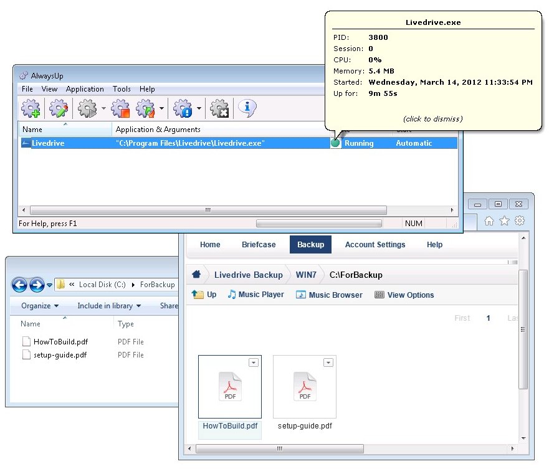Click the AlwaysUp horizontal scrollbar thumb
Screen dimensions: 549x469
point(208,210)
